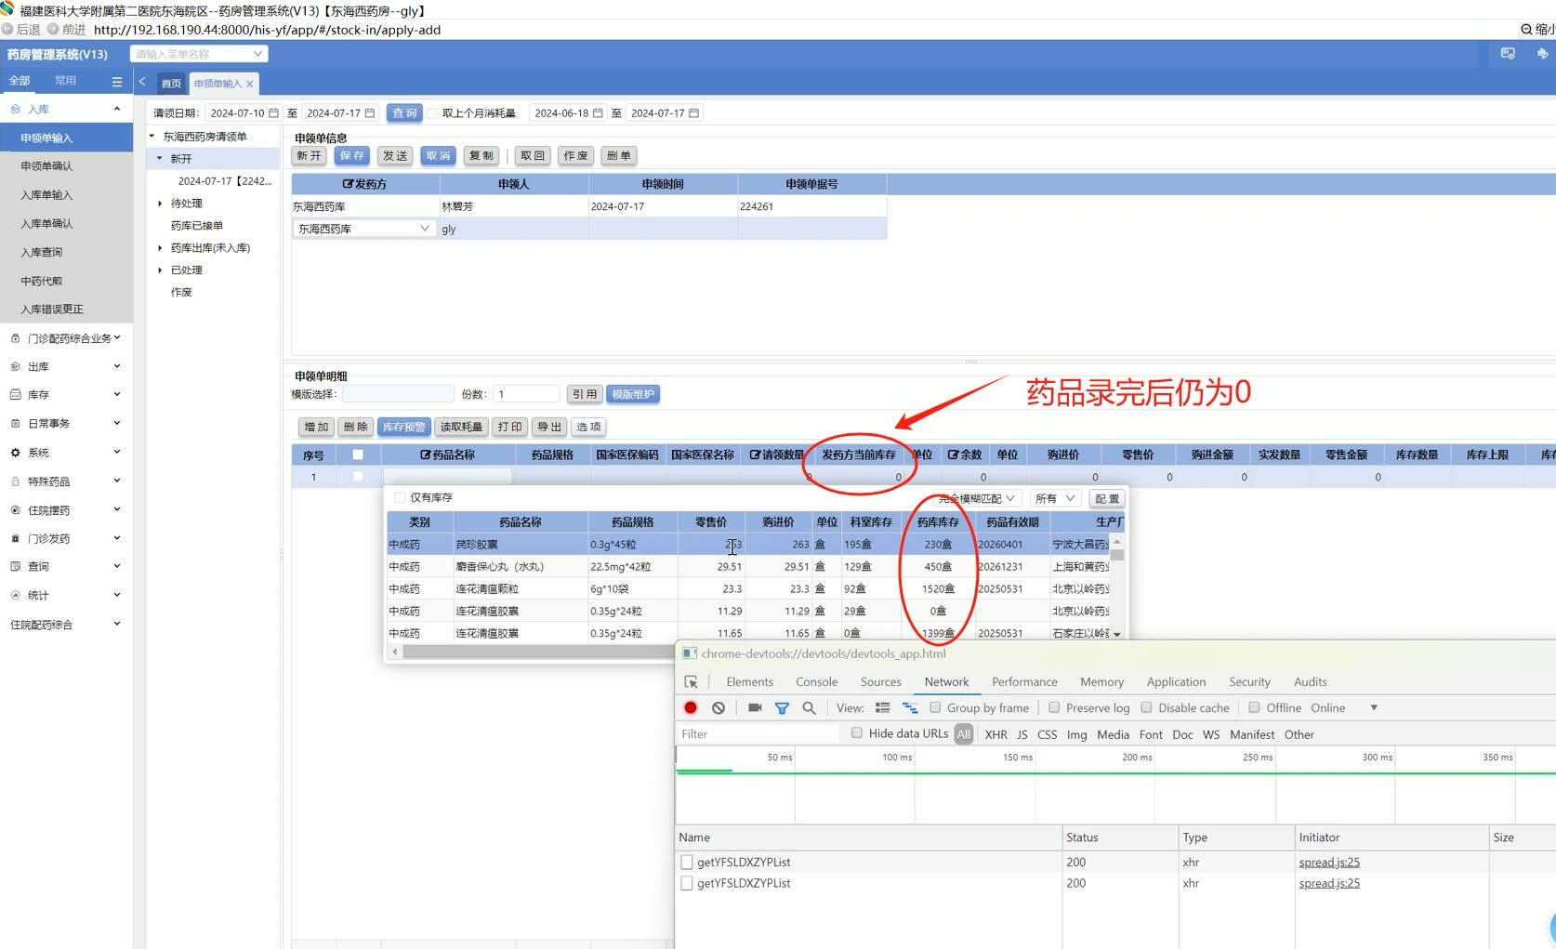Toggle the DevTools network filter icon
This screenshot has height=949, width=1556.
pyautogui.click(x=782, y=708)
